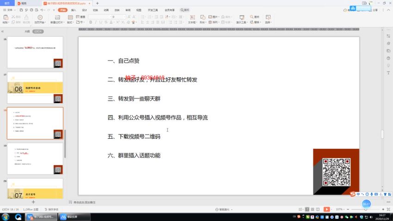The image size is (393, 221).
Task: Click fit slide to window icon
Action: [388, 209]
